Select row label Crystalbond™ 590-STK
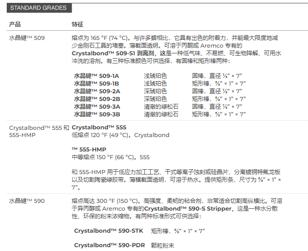Image resolution: width=308 pixels, height=251 pixels. click(x=109, y=231)
